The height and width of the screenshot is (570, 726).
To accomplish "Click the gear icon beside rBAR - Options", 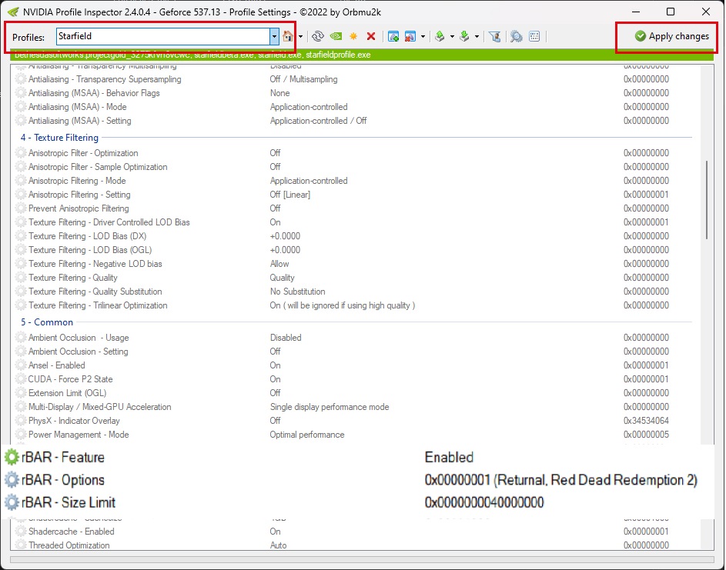I will pyautogui.click(x=12, y=480).
